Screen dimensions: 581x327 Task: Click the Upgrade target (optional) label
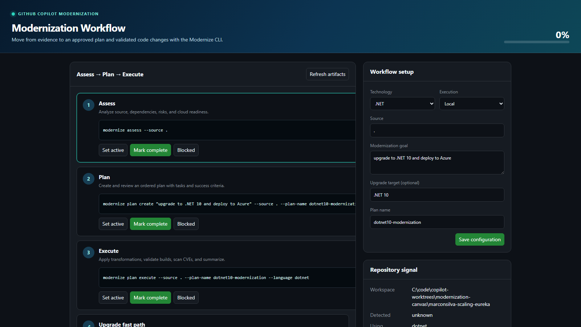pos(395,183)
